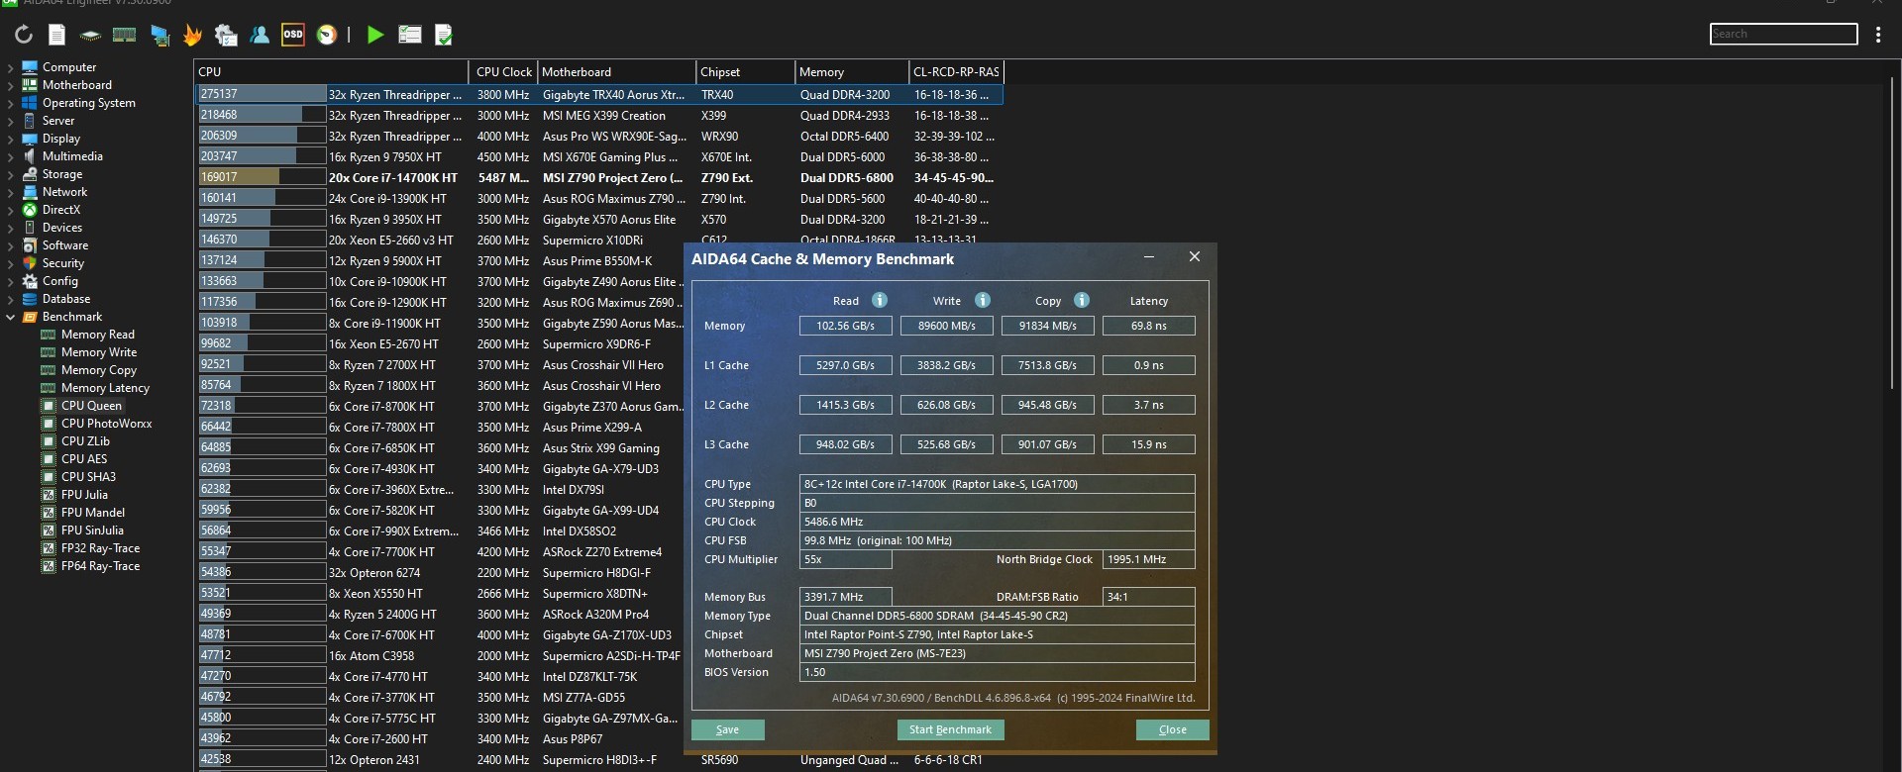Open the CPU ZLib benchmark
1902x772 pixels.
[85, 441]
